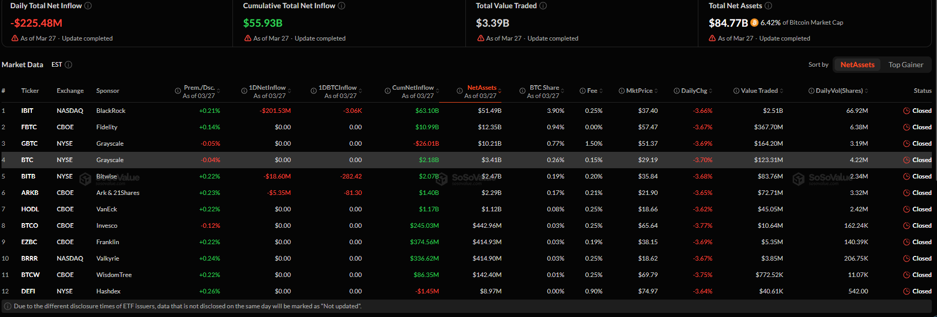
Task: Sort by 1DNetInflow column header
Action: pos(267,88)
